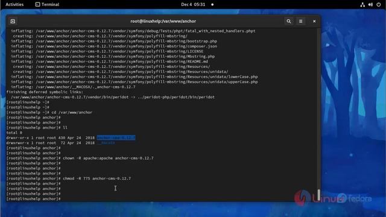Click the line ending in lowerCase.php
The image size is (386, 217).
134,77
